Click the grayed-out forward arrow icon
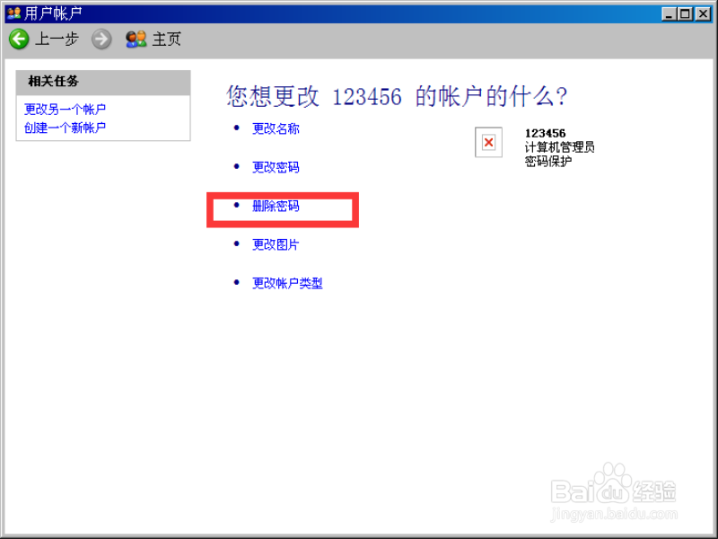The image size is (718, 539). click(101, 39)
